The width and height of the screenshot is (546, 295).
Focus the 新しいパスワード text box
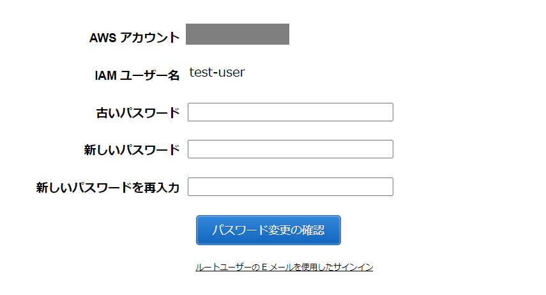[x=290, y=149]
